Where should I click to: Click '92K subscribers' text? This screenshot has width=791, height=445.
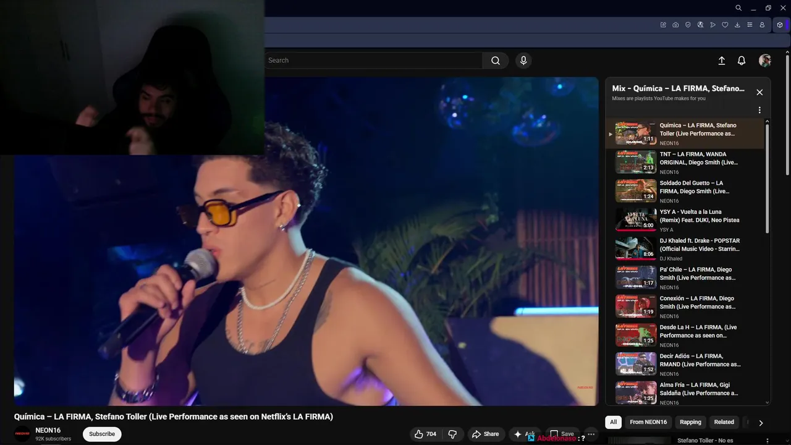(x=53, y=439)
